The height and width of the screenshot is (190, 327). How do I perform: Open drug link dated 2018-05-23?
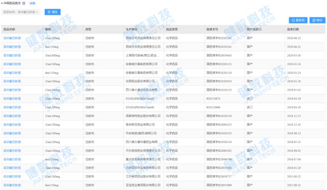pos(12,142)
